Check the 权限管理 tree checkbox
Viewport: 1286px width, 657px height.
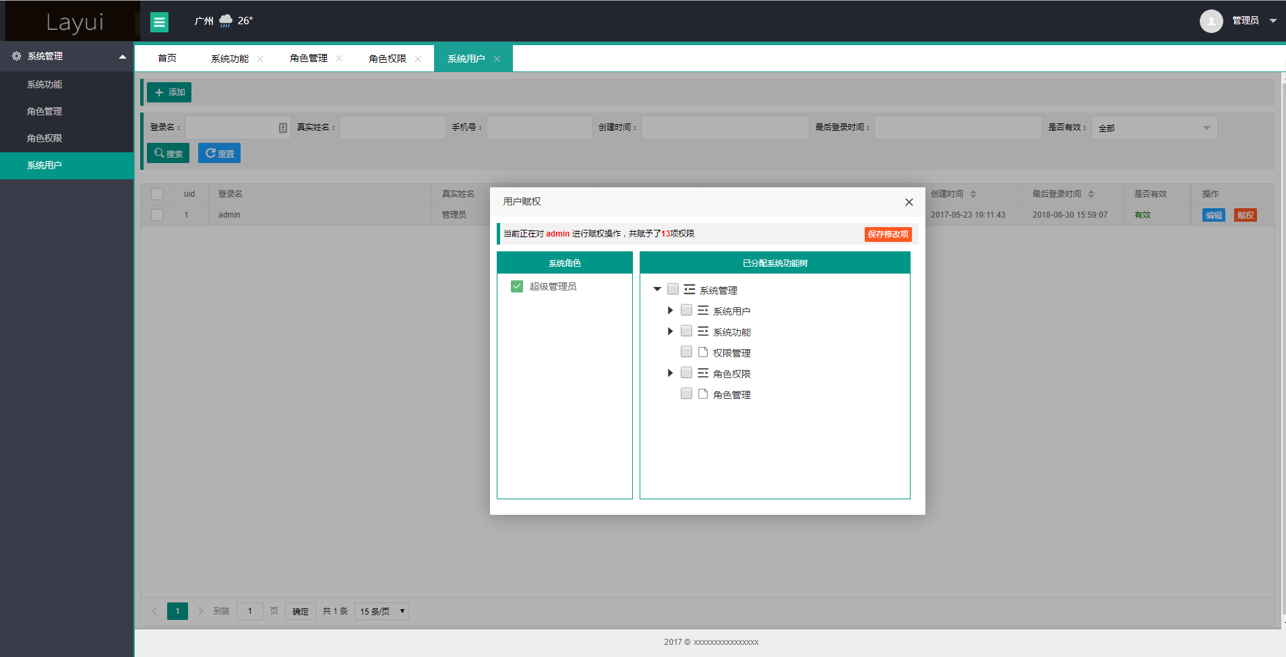pyautogui.click(x=686, y=352)
